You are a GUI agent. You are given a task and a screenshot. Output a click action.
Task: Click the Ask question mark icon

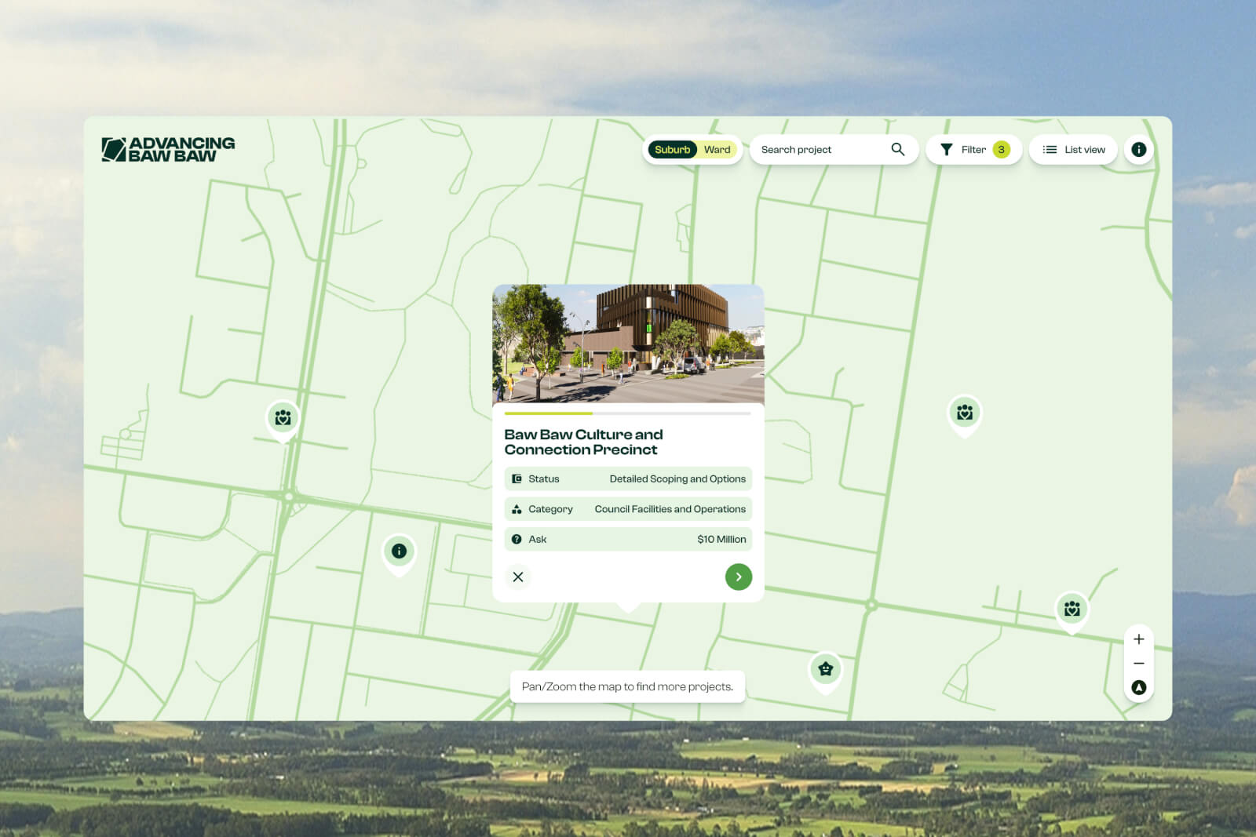coord(517,539)
